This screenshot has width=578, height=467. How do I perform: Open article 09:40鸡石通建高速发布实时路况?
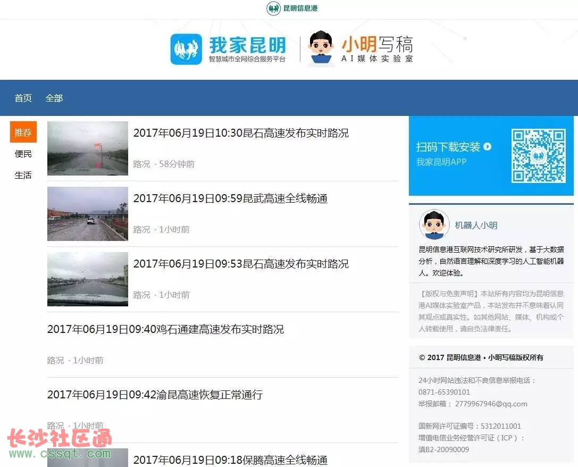tap(165, 329)
